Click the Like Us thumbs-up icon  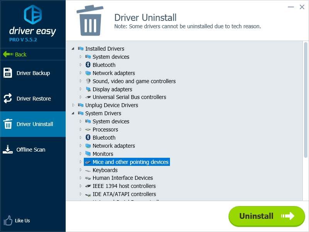[x=8, y=220]
